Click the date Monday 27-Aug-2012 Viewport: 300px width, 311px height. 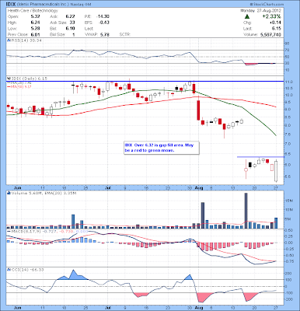pyautogui.click(x=260, y=11)
